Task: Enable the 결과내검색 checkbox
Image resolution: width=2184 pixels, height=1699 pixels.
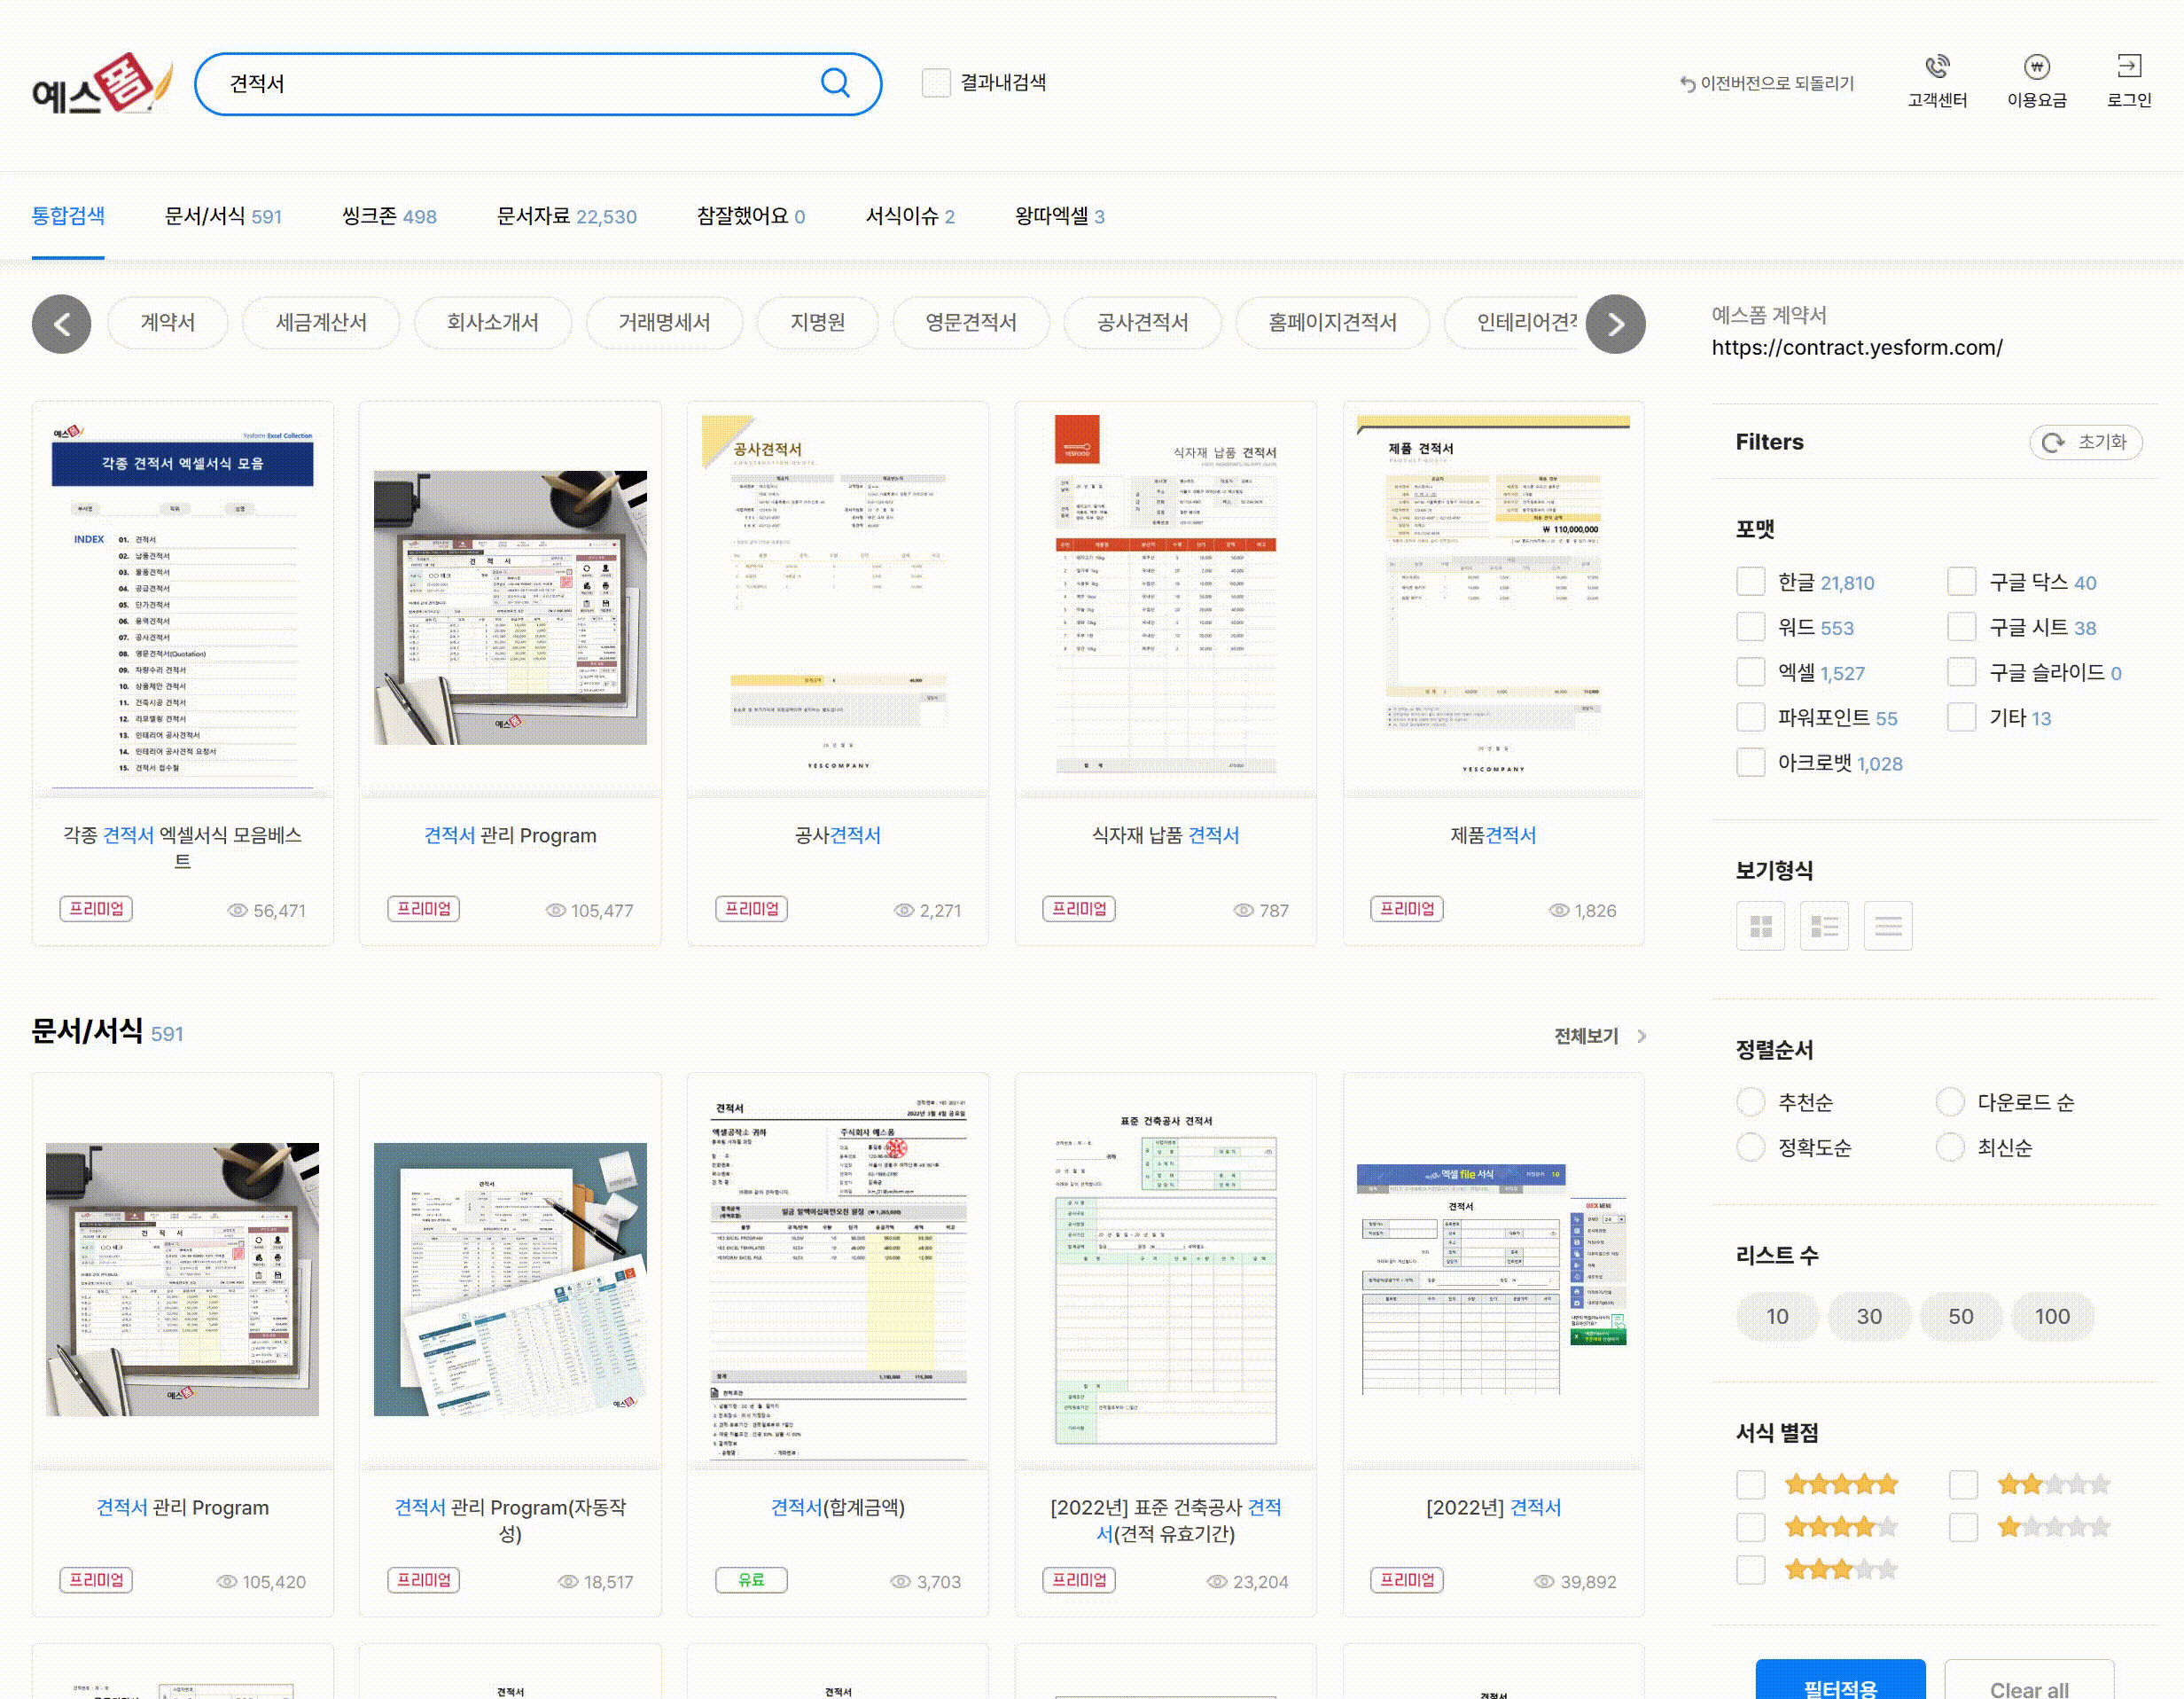Action: point(936,83)
